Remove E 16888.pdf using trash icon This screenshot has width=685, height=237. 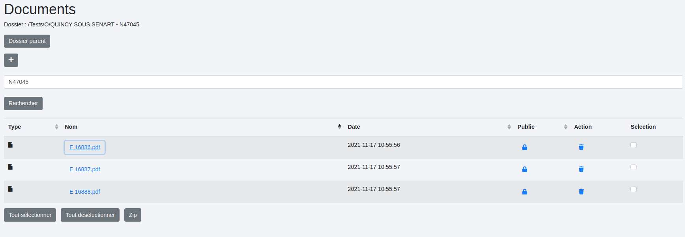pos(581,192)
